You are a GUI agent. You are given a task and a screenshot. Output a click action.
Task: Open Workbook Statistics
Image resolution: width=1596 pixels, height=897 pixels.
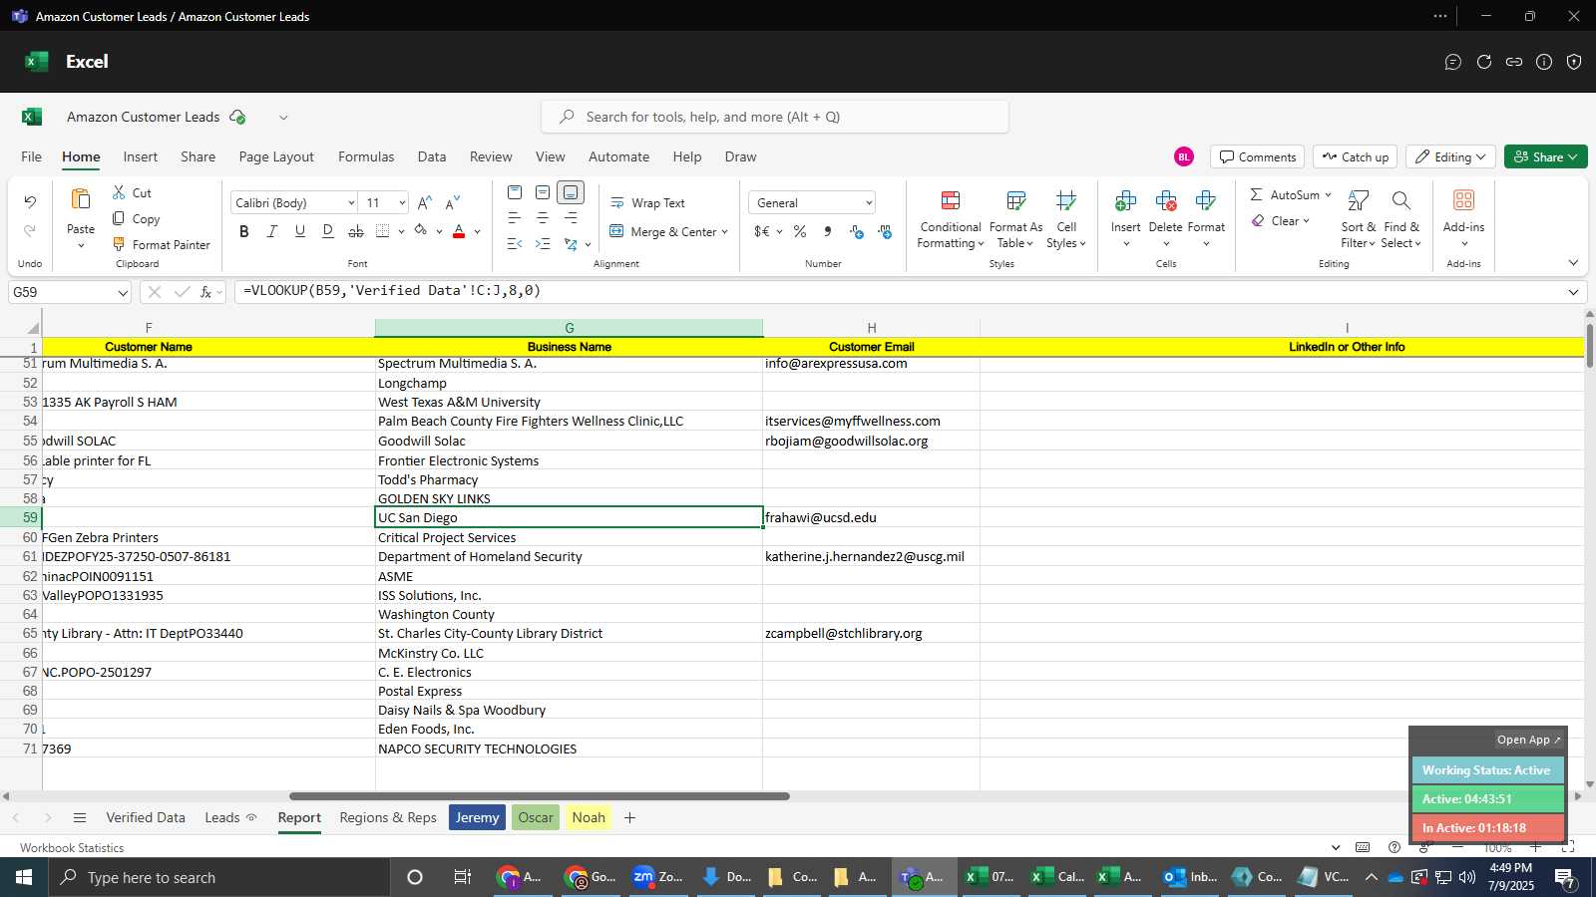coord(72,848)
